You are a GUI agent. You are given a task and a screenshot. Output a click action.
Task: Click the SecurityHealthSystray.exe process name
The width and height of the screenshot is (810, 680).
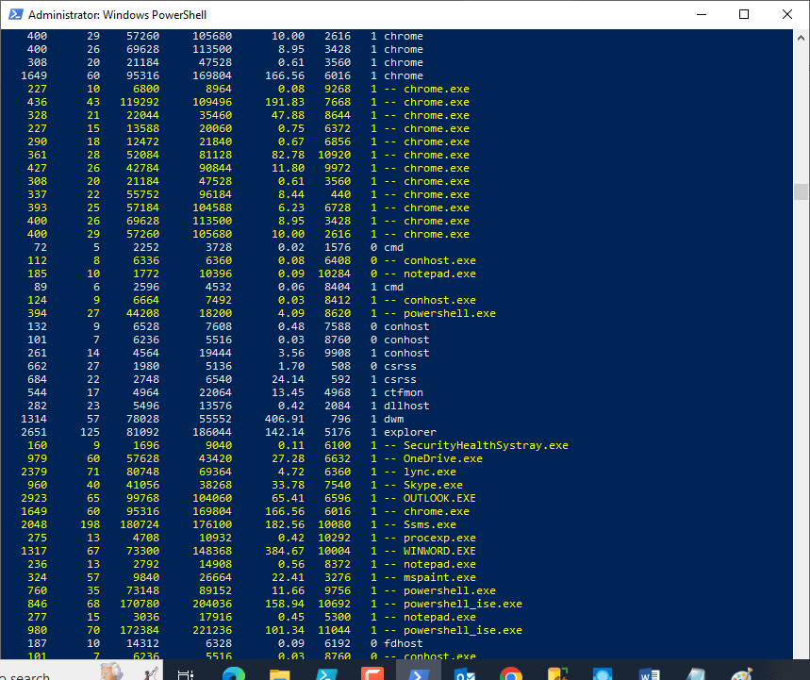click(x=486, y=445)
